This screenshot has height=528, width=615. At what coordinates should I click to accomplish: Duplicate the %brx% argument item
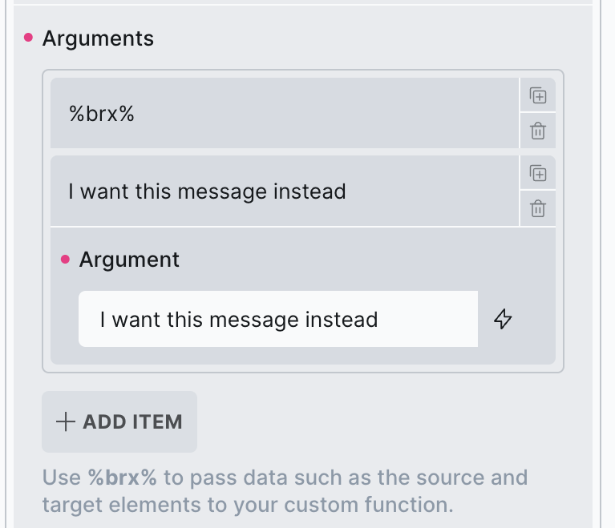(x=538, y=96)
